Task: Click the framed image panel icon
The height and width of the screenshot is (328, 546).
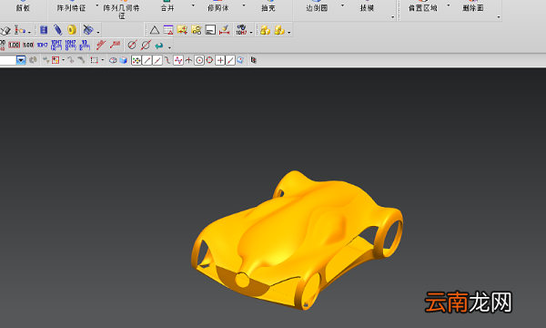Action: [210, 30]
